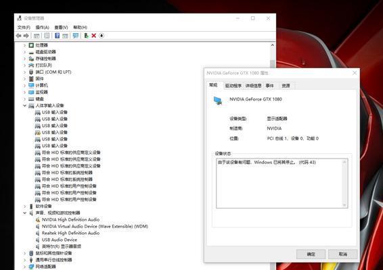Select NVIDIA Virtual Audio Device (Wave Extensible) (WDM)
Image resolution: width=383 pixels, height=270 pixels.
(95, 226)
